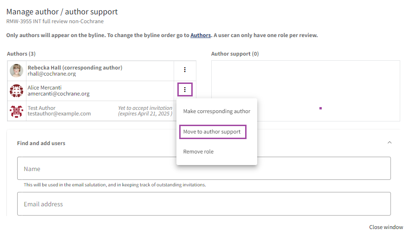Open the three-dot menu for Rebecka Hall
416x242 pixels.
point(185,70)
